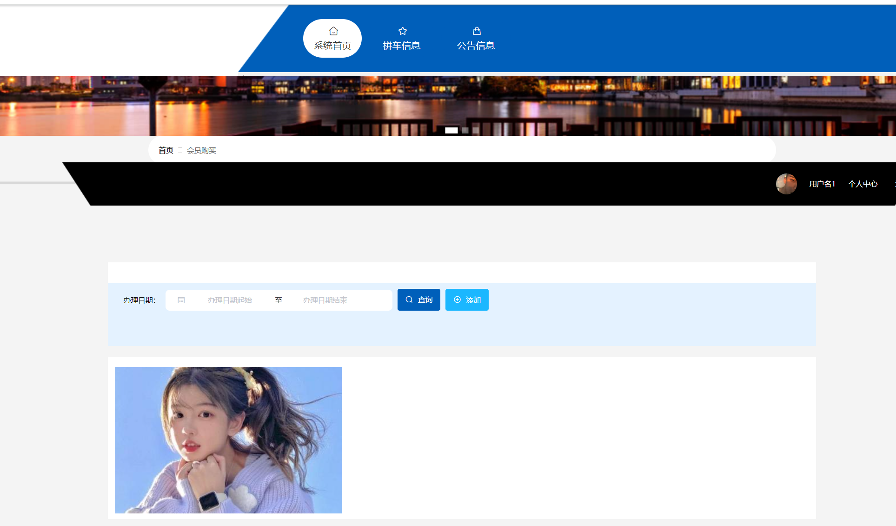The height and width of the screenshot is (526, 896).
Task: Open the user avatar next to 用户名1
Action: (x=786, y=184)
